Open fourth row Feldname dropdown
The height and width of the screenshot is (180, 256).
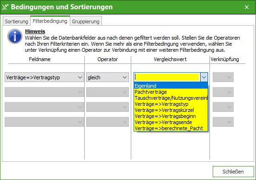[x=44, y=122]
